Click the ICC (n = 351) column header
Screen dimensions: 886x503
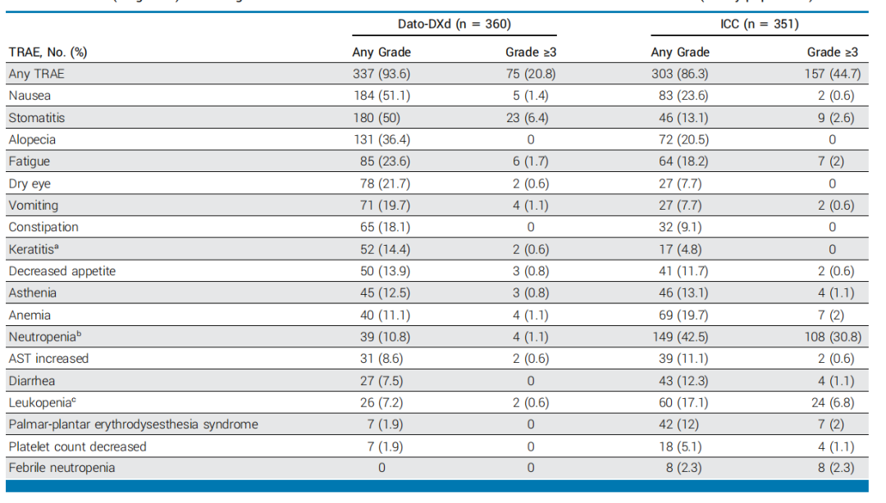coord(753,25)
